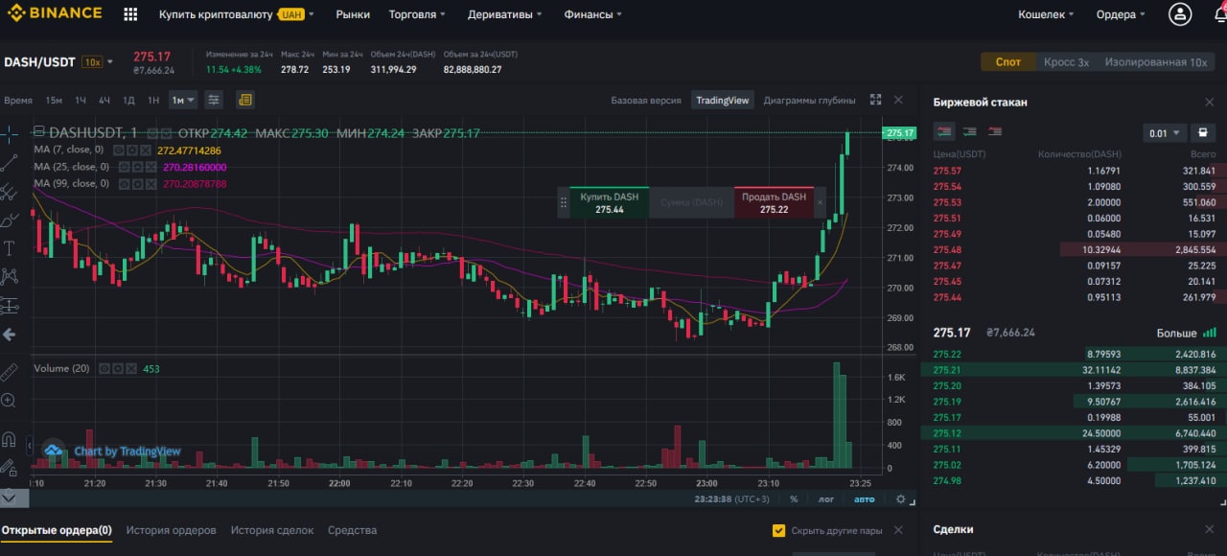1227x556 pixels.
Task: Open the Ордера dropdown
Action: 1121,14
